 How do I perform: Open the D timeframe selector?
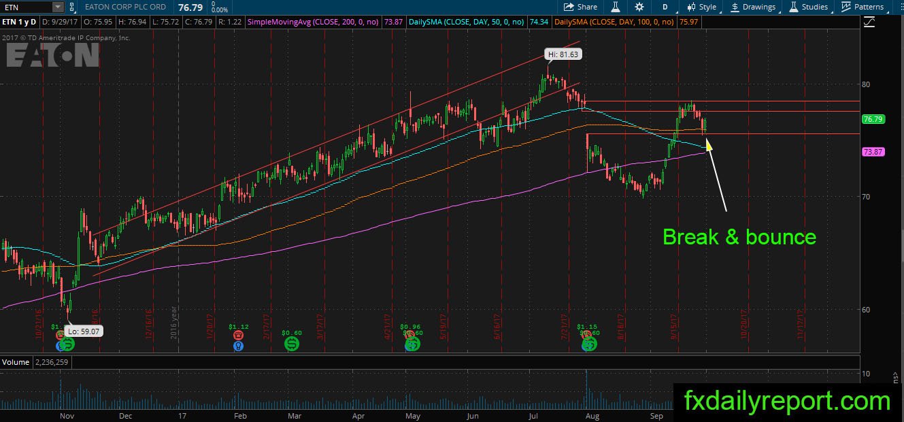665,7
